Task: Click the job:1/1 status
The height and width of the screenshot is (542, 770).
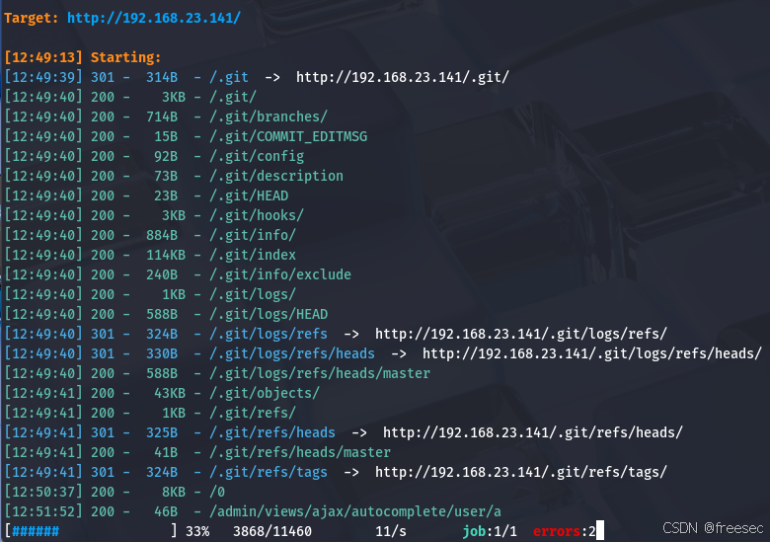Action: 490,531
